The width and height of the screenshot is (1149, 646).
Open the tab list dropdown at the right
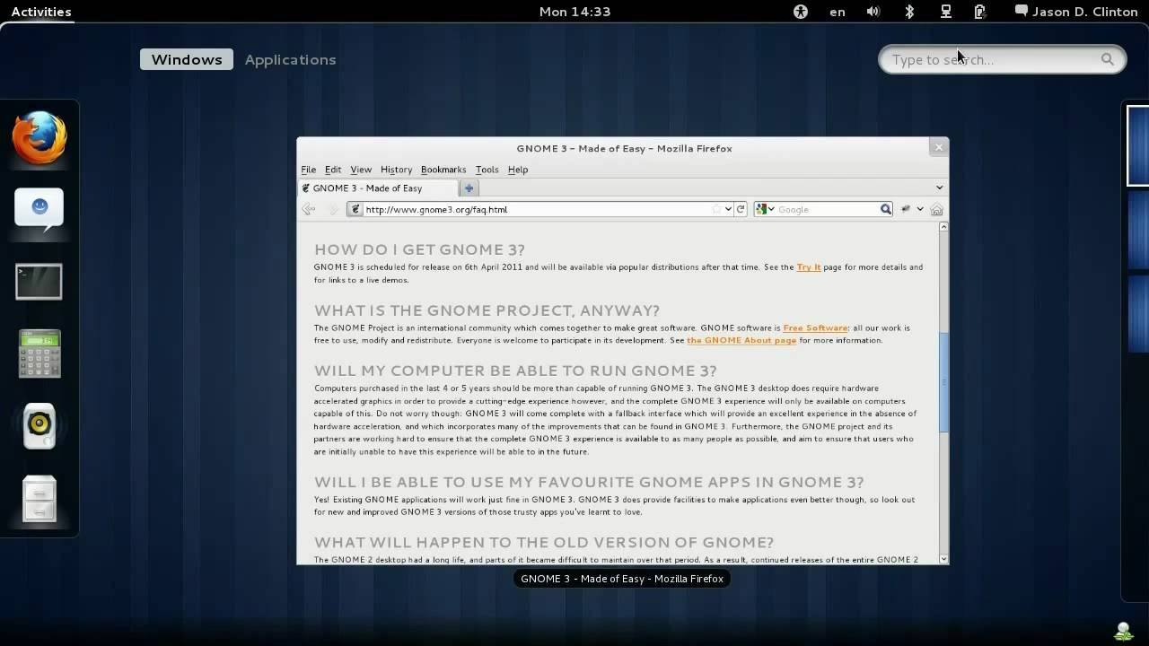pos(939,188)
